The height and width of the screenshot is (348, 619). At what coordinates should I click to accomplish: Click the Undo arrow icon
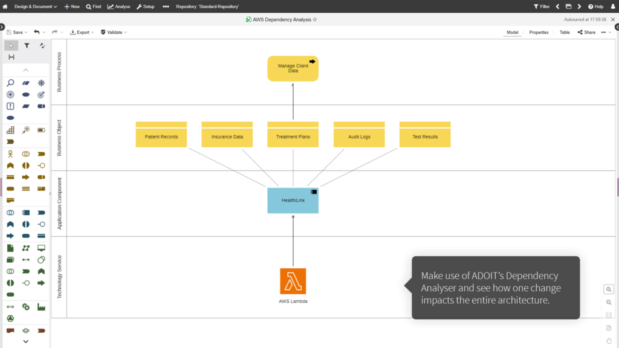[37, 32]
